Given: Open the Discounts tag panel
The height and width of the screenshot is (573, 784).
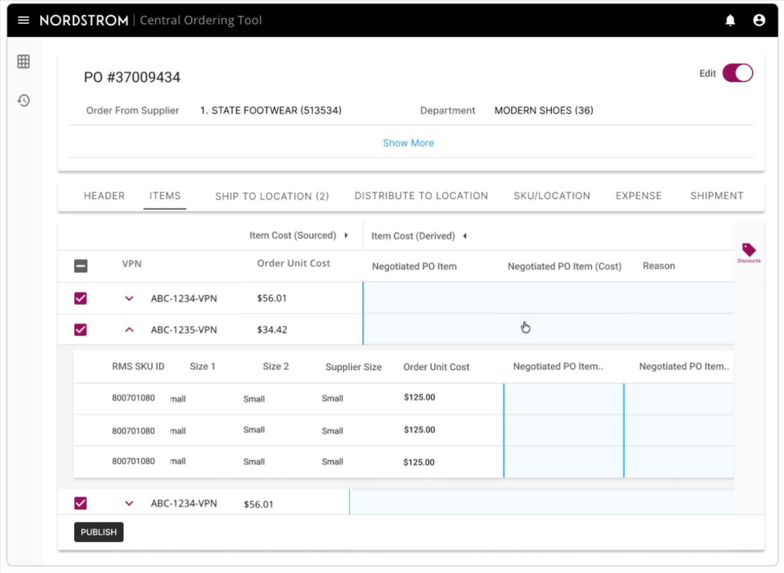Looking at the screenshot, I should point(749,253).
